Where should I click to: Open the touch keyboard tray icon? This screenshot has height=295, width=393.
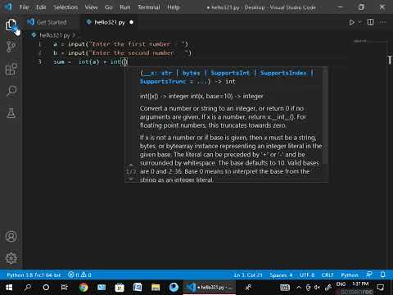point(285,288)
